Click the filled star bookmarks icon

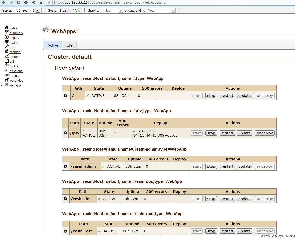pyautogui.click(x=41, y=3)
